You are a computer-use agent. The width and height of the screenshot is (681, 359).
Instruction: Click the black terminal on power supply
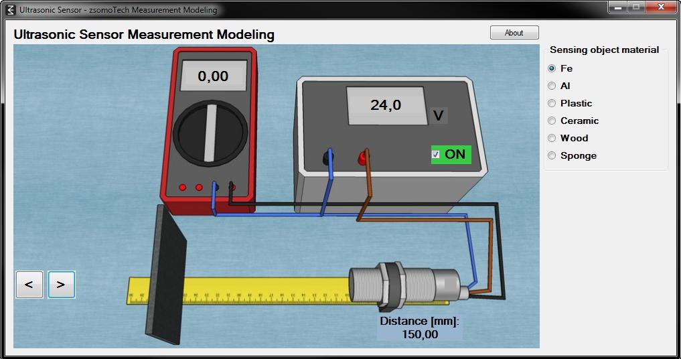tap(328, 158)
